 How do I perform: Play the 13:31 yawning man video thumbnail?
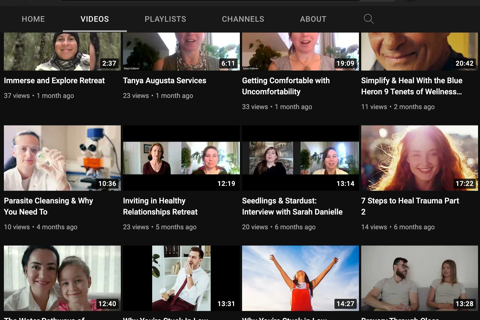click(x=181, y=278)
